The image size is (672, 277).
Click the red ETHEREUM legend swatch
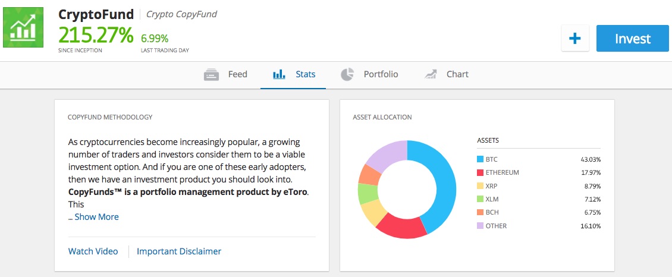click(481, 172)
